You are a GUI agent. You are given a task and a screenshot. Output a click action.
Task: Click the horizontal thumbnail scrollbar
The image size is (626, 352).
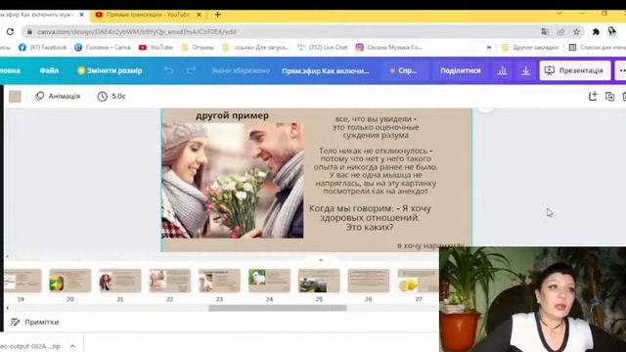[x=278, y=308]
